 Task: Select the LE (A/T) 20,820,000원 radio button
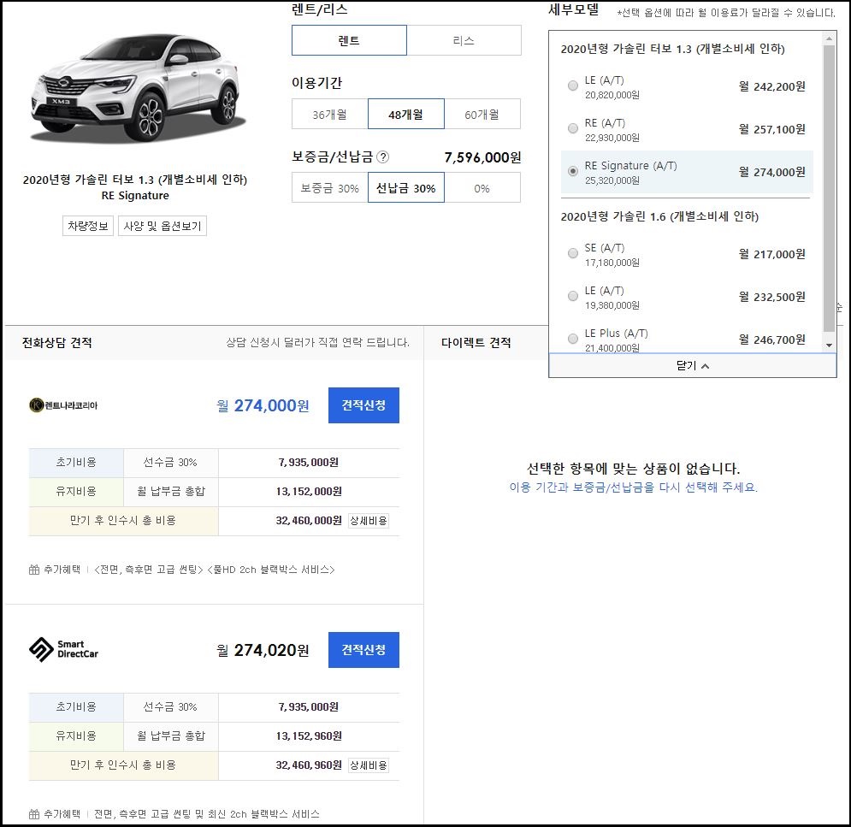click(x=572, y=86)
